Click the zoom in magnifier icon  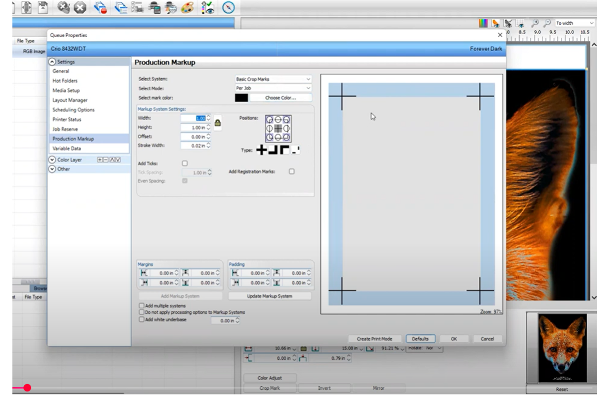coord(535,23)
